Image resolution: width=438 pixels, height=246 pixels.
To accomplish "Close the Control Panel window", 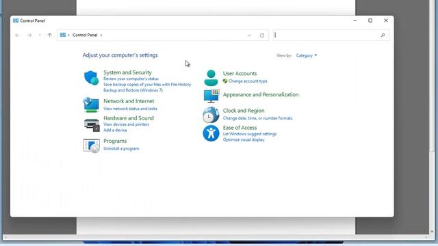I will tap(386, 20).
